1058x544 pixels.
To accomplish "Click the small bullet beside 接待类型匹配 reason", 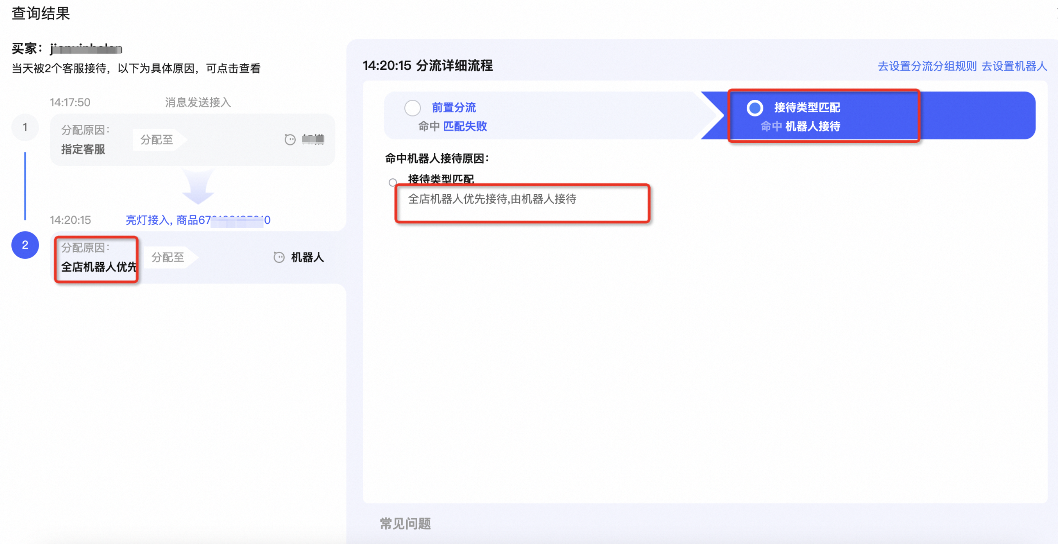I will 393,182.
